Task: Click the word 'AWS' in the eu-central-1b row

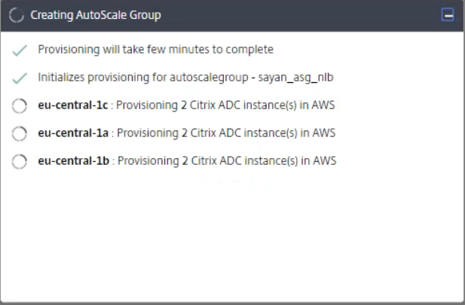Action: coord(324,160)
